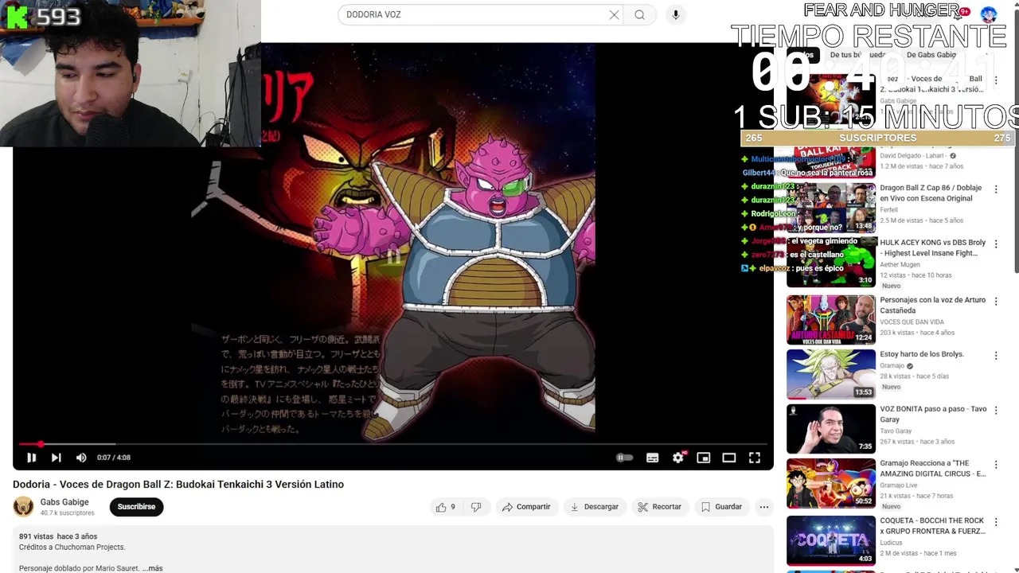1019x573 pixels.
Task: Toggle autoplay switch in player
Action: [625, 458]
